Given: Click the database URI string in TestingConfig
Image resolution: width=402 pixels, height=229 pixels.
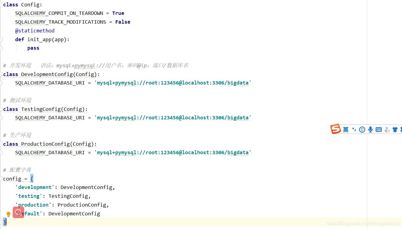Looking at the screenshot, I should (x=173, y=118).
